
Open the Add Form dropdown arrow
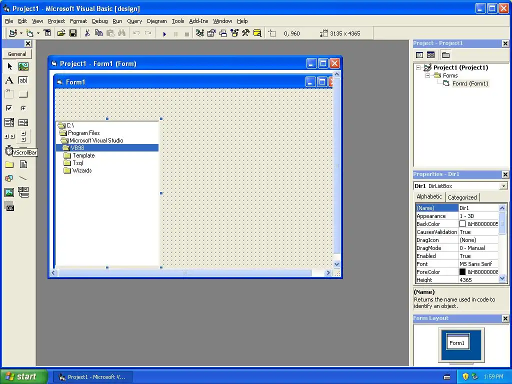[38, 33]
